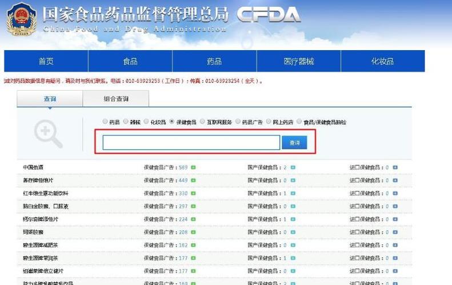Open the 208 保健食品广告 count link
452x285 pixels.
click(x=183, y=232)
